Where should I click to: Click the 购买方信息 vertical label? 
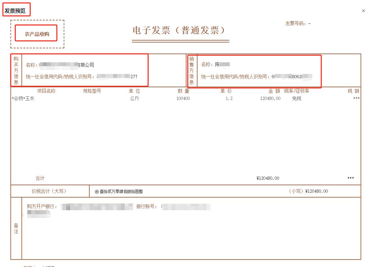(x=16, y=70)
